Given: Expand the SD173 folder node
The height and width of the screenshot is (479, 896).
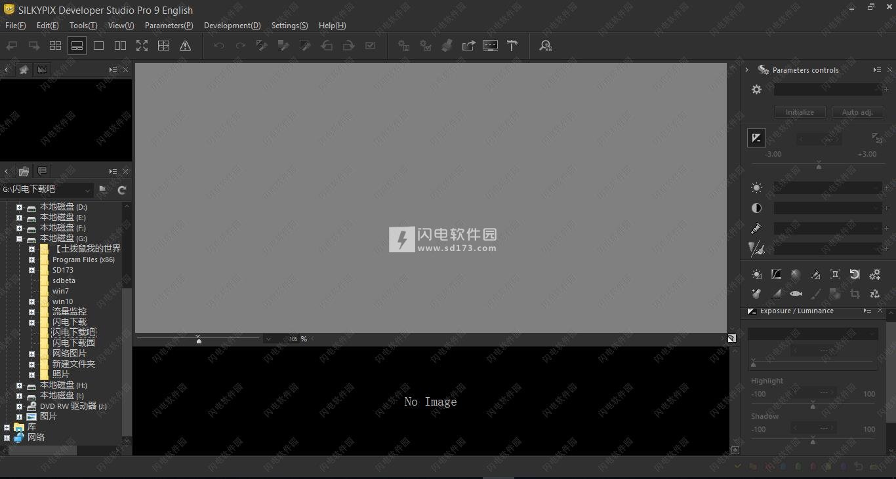Looking at the screenshot, I should click(31, 270).
